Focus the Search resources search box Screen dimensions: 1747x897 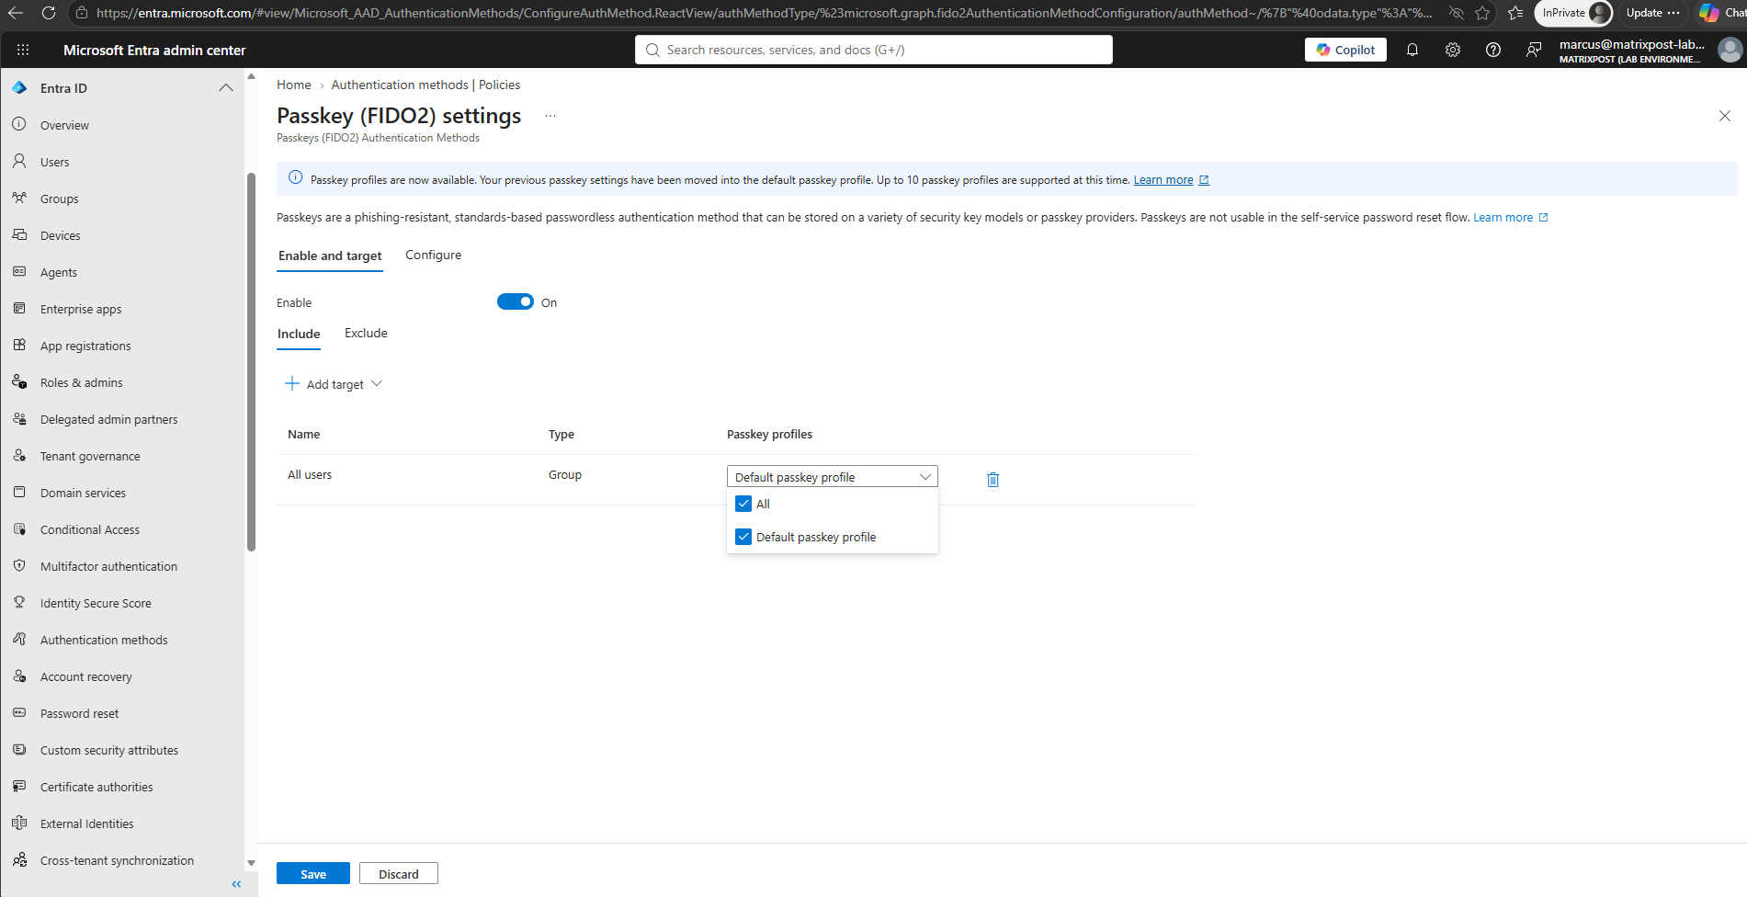click(x=874, y=50)
